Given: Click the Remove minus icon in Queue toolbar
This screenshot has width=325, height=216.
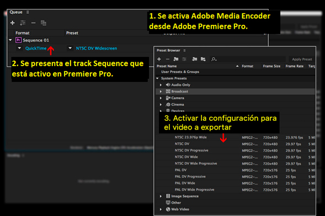Looking at the screenshot, I should point(33,23).
